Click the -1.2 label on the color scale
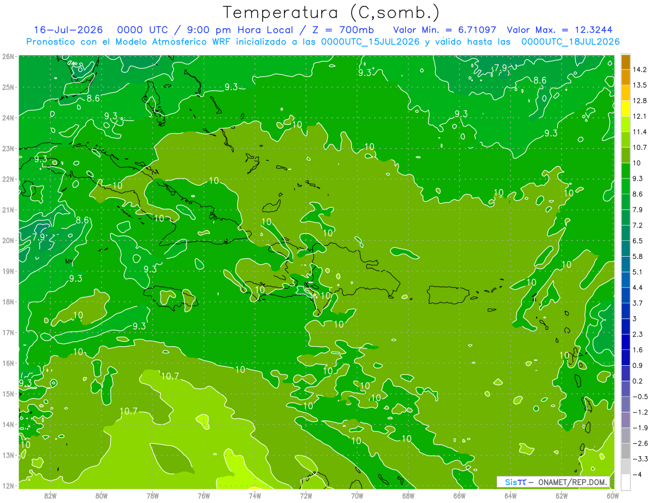The height and width of the screenshot is (503, 651). pyautogui.click(x=640, y=412)
